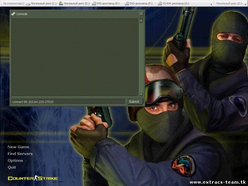Open first Local Disk (D:) shortcut
248x186 pixels.
pos(74,3)
